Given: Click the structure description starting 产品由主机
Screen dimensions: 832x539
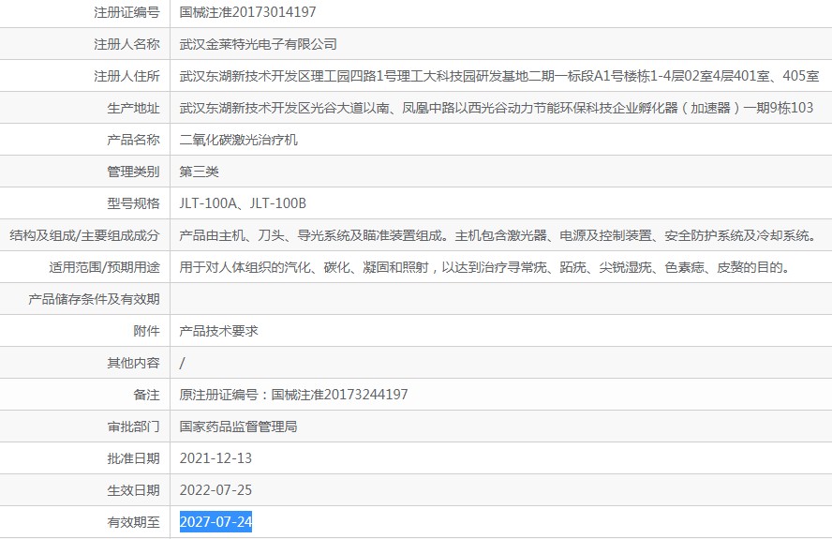Looking at the screenshot, I should pyautogui.click(x=499, y=235).
